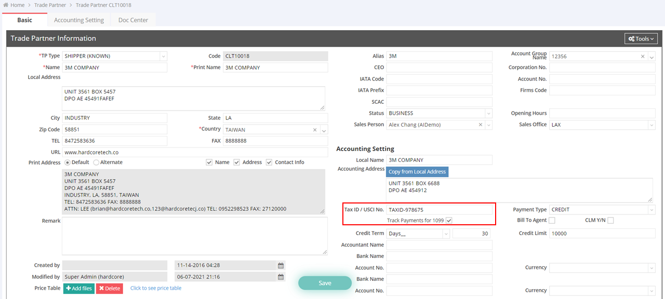Open the Tools gear menu
Image resolution: width=665 pixels, height=299 pixels.
(x=642, y=39)
